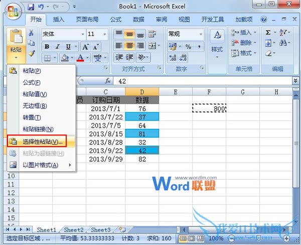Open the Clear eraser menu

click(x=270, y=53)
